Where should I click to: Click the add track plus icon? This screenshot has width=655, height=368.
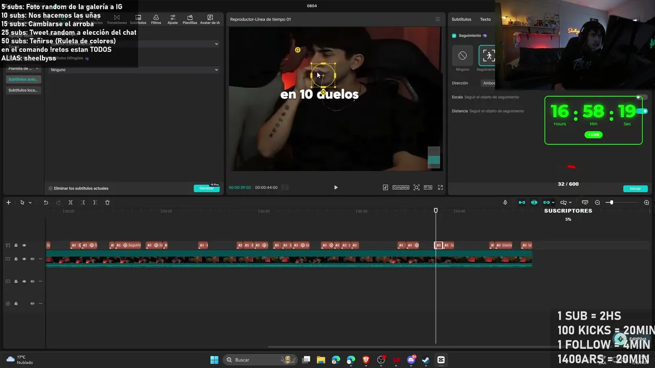point(8,202)
